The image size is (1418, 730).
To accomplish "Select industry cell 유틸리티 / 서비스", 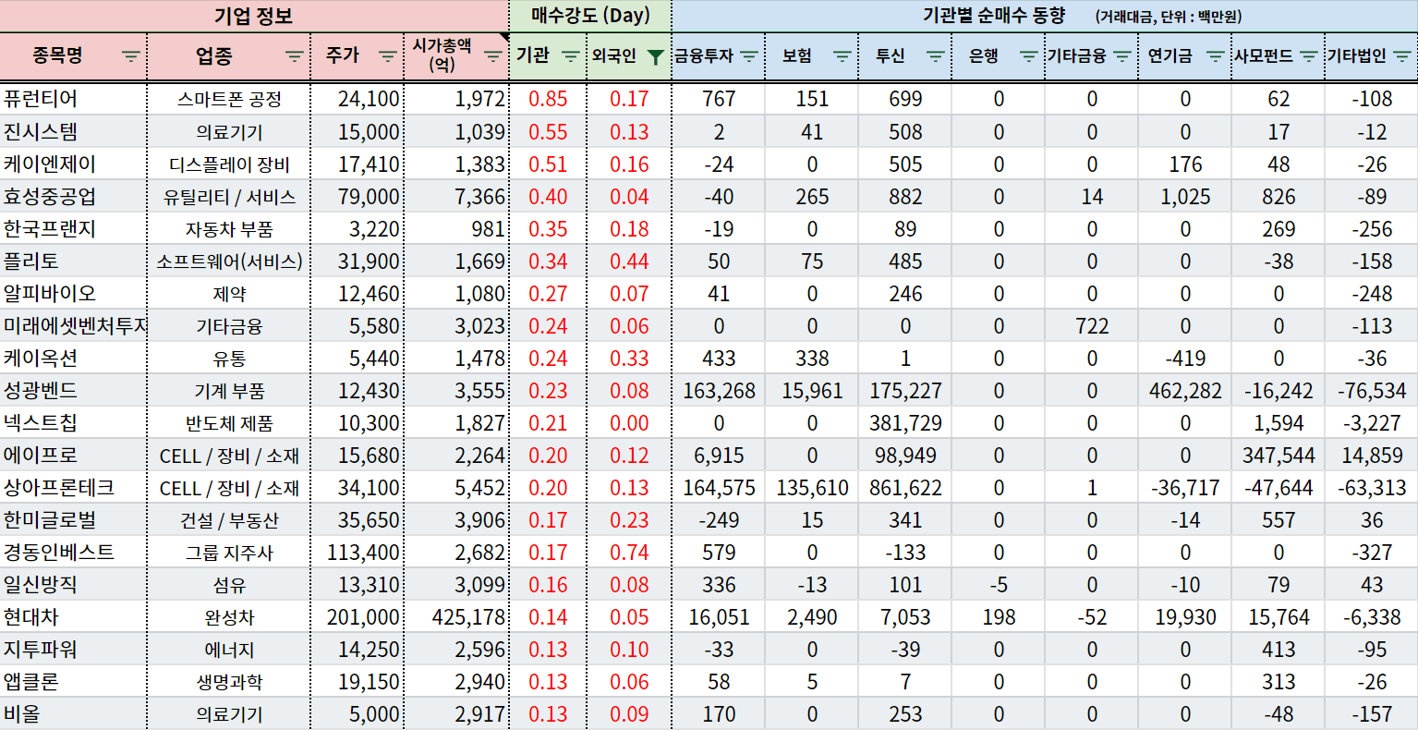I will (x=229, y=196).
